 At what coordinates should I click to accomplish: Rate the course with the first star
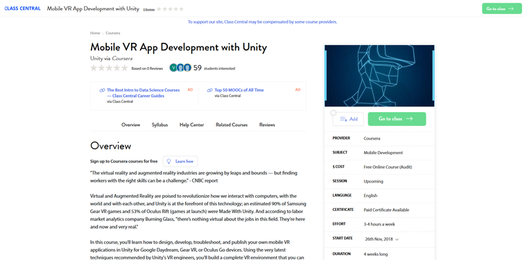point(94,68)
